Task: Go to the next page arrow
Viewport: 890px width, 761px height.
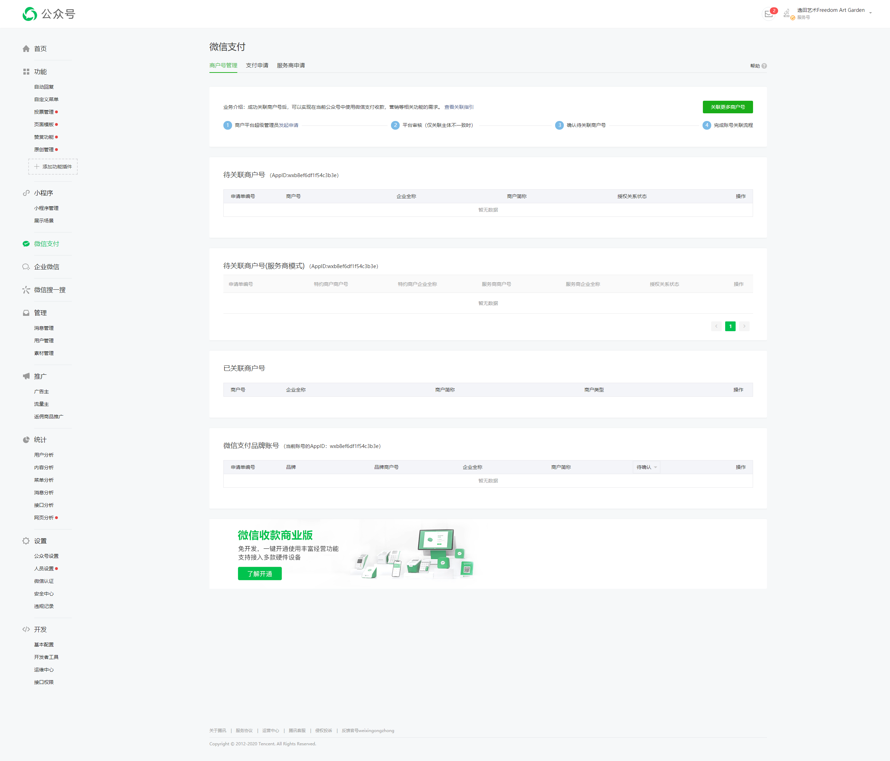Action: point(744,326)
